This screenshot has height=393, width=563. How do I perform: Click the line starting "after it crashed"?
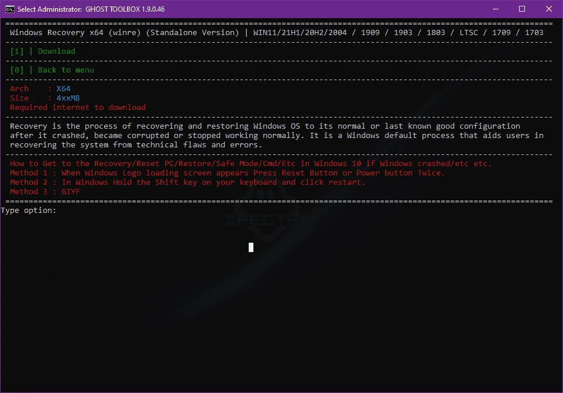(276, 136)
